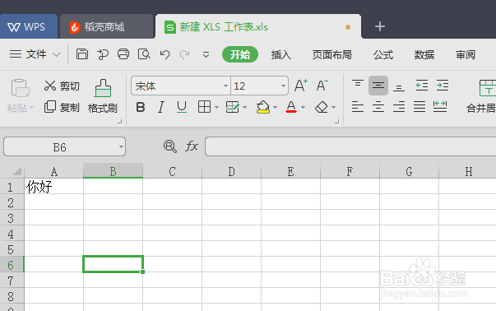The height and width of the screenshot is (311, 496).
Task: Open the font size 12 dropdown
Action: click(283, 86)
